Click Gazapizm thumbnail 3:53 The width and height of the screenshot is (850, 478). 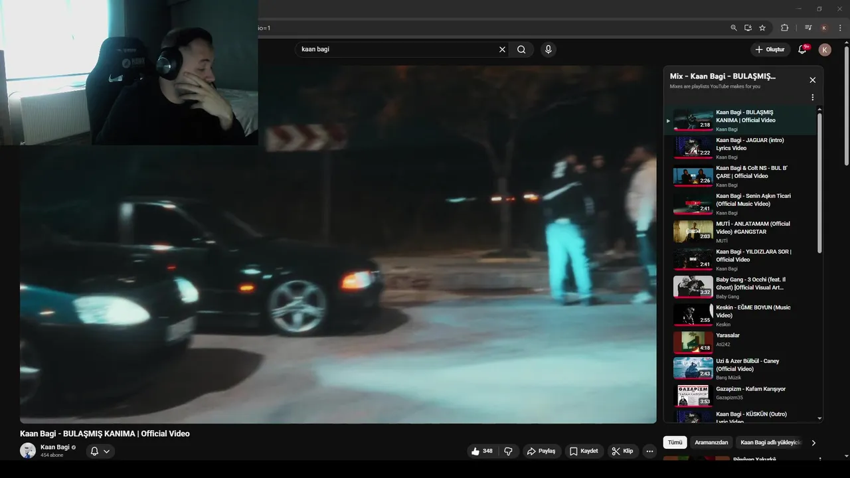(693, 396)
